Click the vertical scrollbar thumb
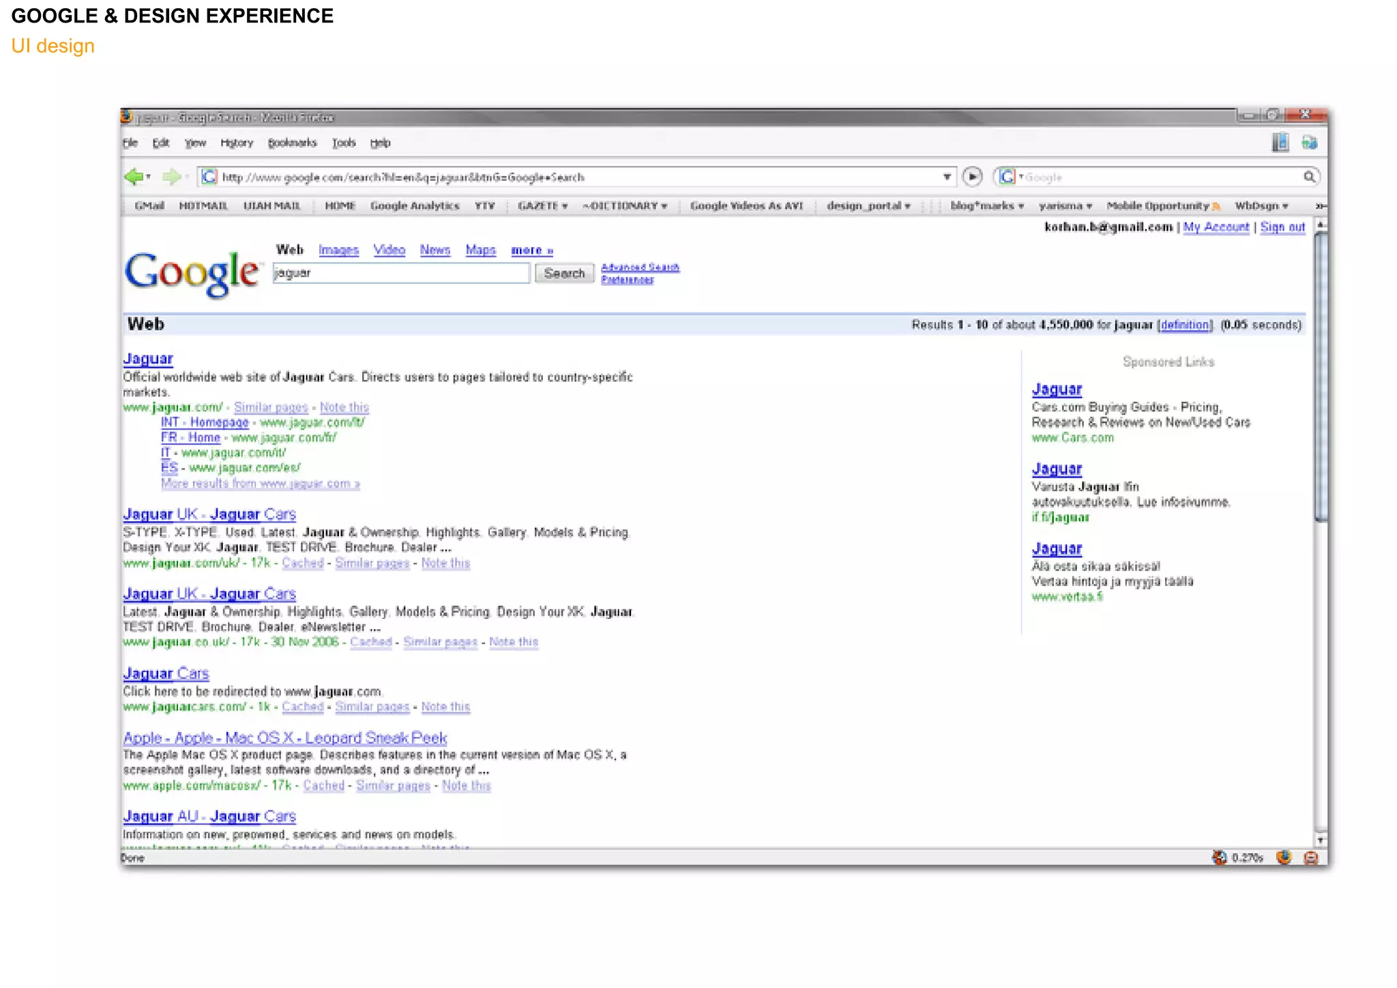The image size is (1397, 988). (1321, 377)
